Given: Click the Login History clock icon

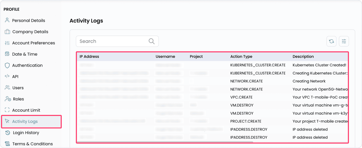Looking at the screenshot, I should 8,133.
